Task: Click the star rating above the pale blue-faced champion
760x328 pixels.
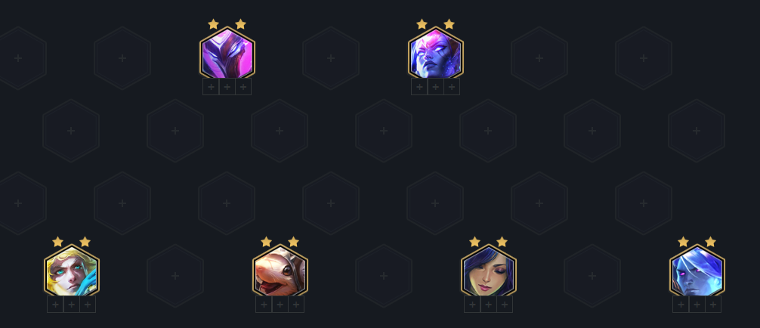Action: 697,242
